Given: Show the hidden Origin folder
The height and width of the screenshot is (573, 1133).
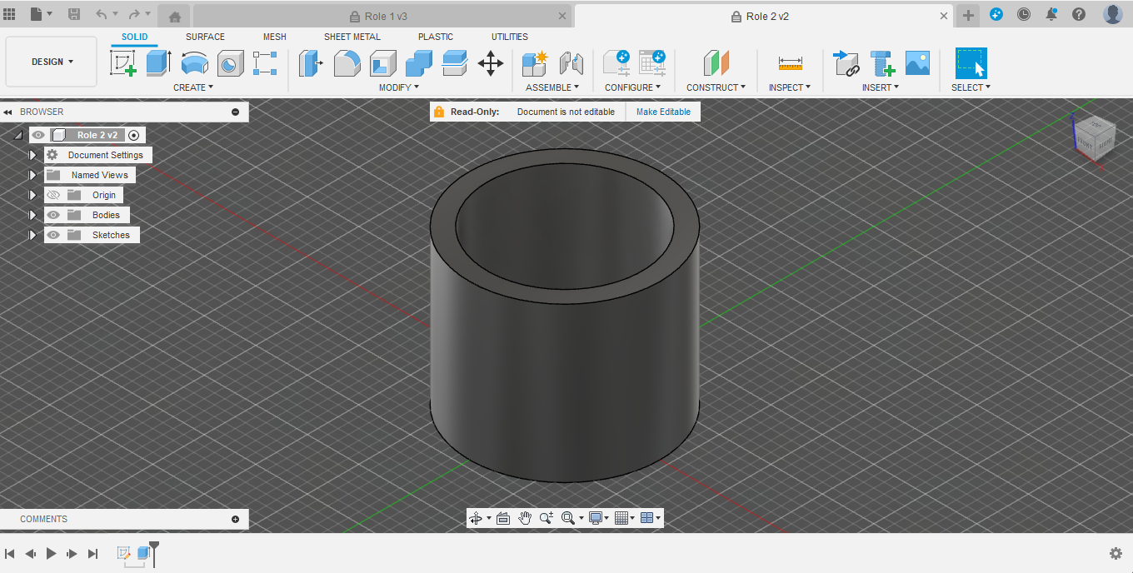Looking at the screenshot, I should click(52, 194).
